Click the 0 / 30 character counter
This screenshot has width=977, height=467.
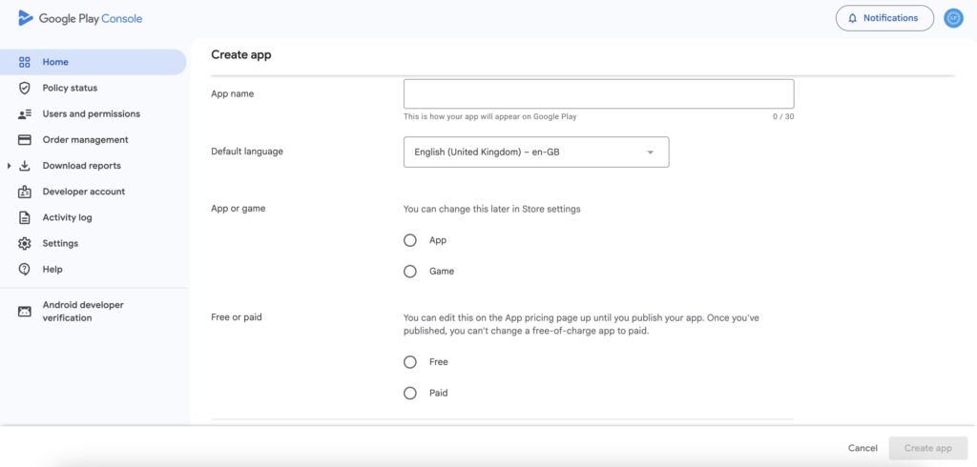tap(783, 117)
